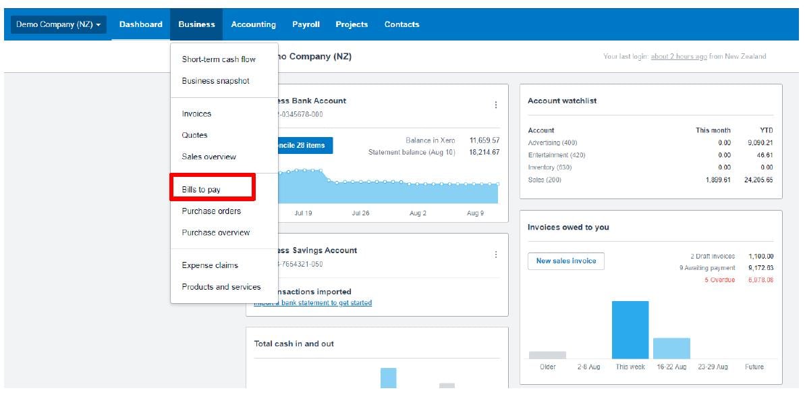Open Invoices from the Business menu
805x399 pixels.
point(196,114)
